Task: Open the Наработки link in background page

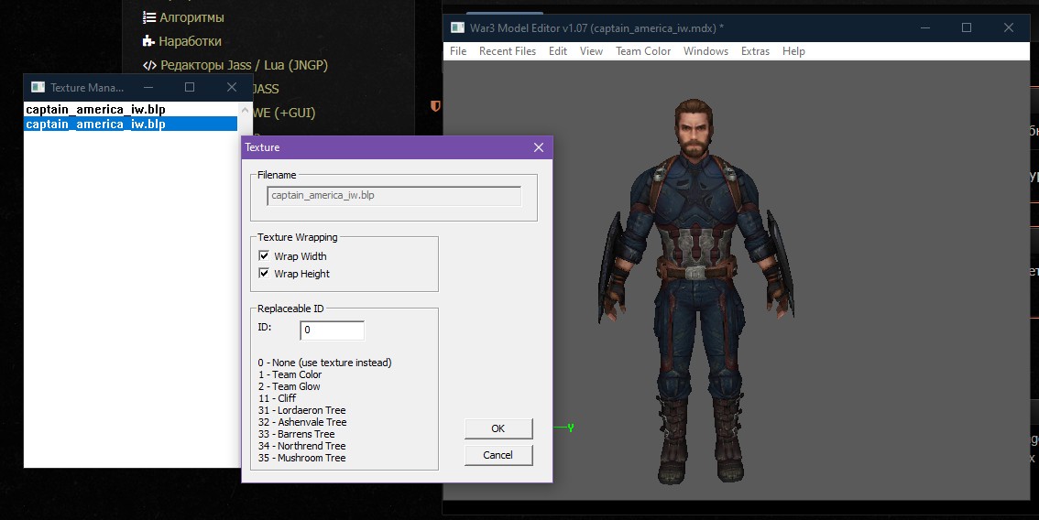Action: coord(191,41)
